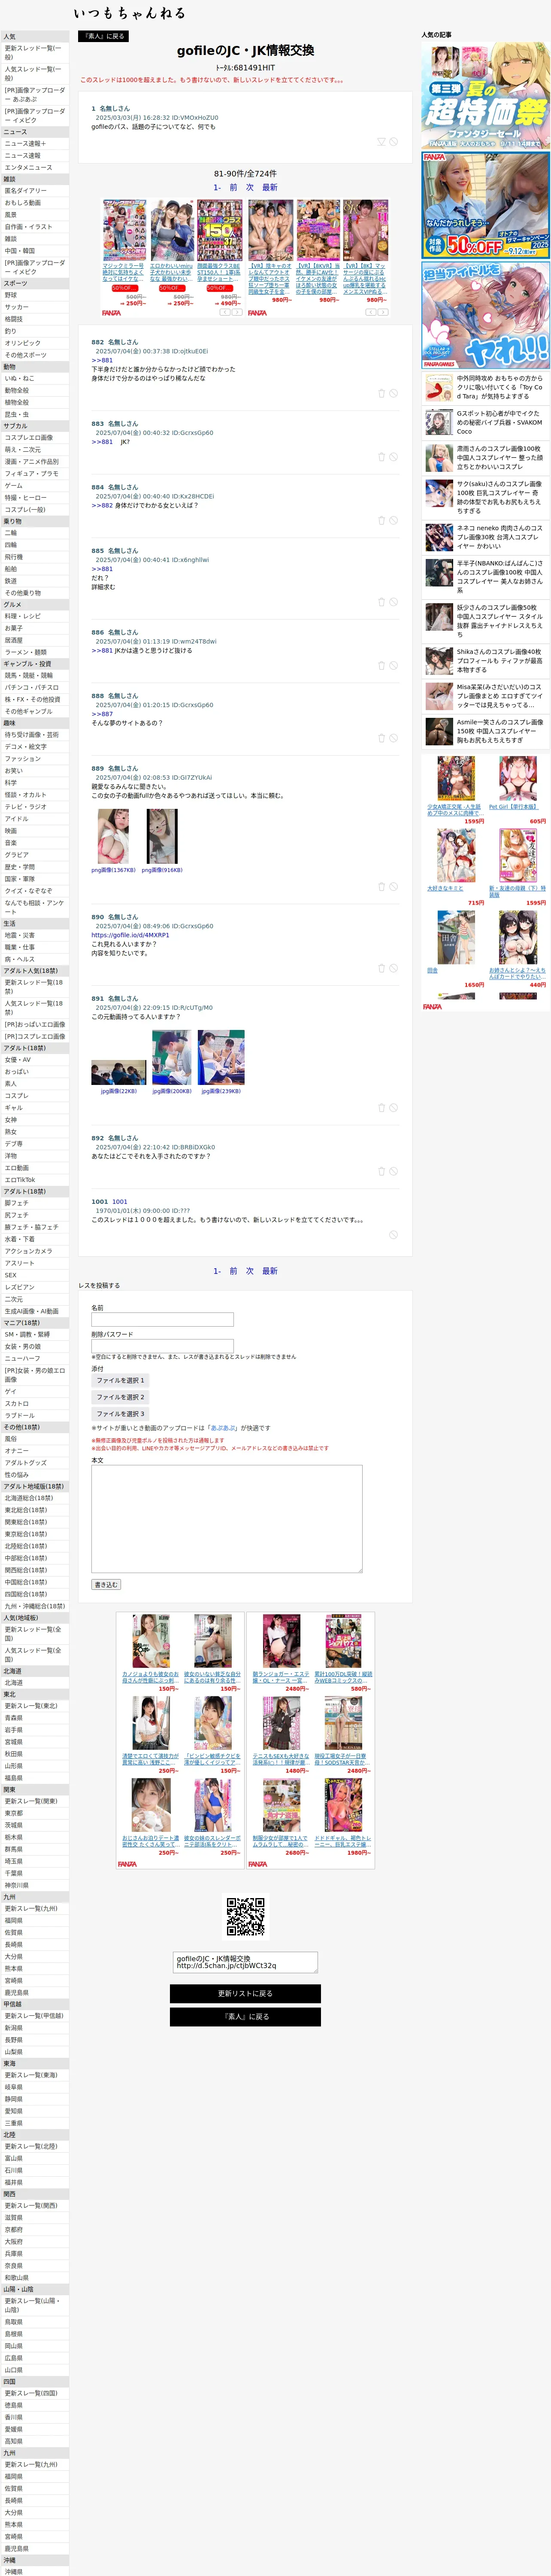Click the report circle icon on post 889
The height and width of the screenshot is (2576, 551).
pos(394,886)
